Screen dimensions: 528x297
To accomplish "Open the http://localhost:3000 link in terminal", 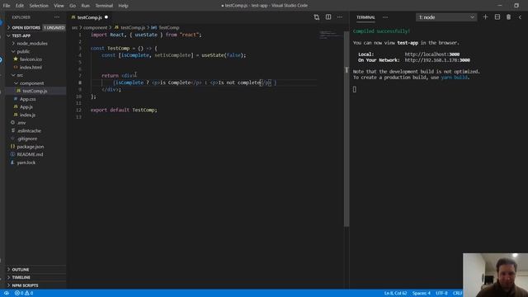I will (432, 54).
